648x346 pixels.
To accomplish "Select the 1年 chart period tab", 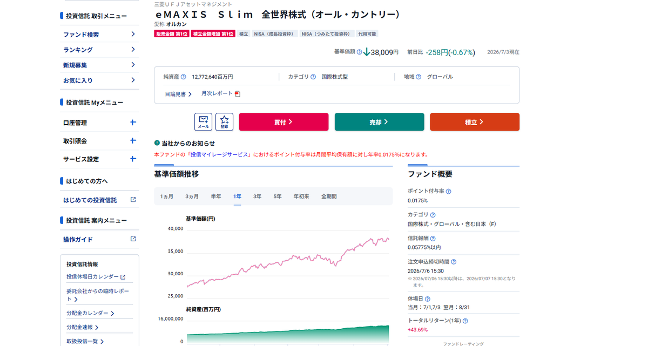I will (x=237, y=196).
